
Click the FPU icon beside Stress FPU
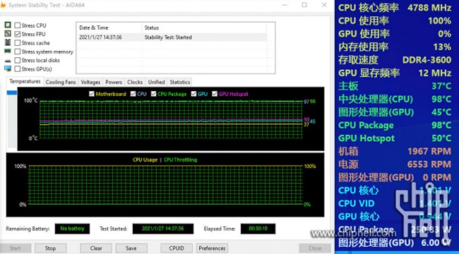pyautogui.click(x=8, y=34)
